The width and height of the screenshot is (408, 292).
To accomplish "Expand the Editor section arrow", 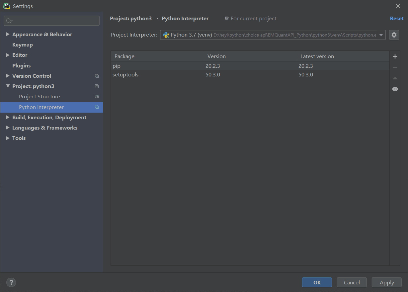I will pyautogui.click(x=8, y=55).
